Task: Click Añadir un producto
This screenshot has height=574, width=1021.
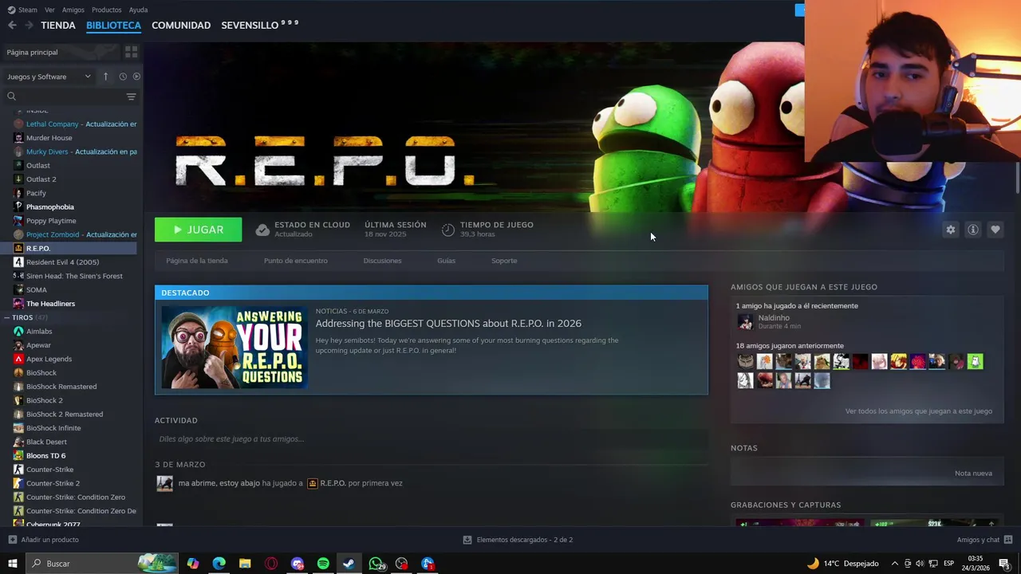Action: point(49,540)
